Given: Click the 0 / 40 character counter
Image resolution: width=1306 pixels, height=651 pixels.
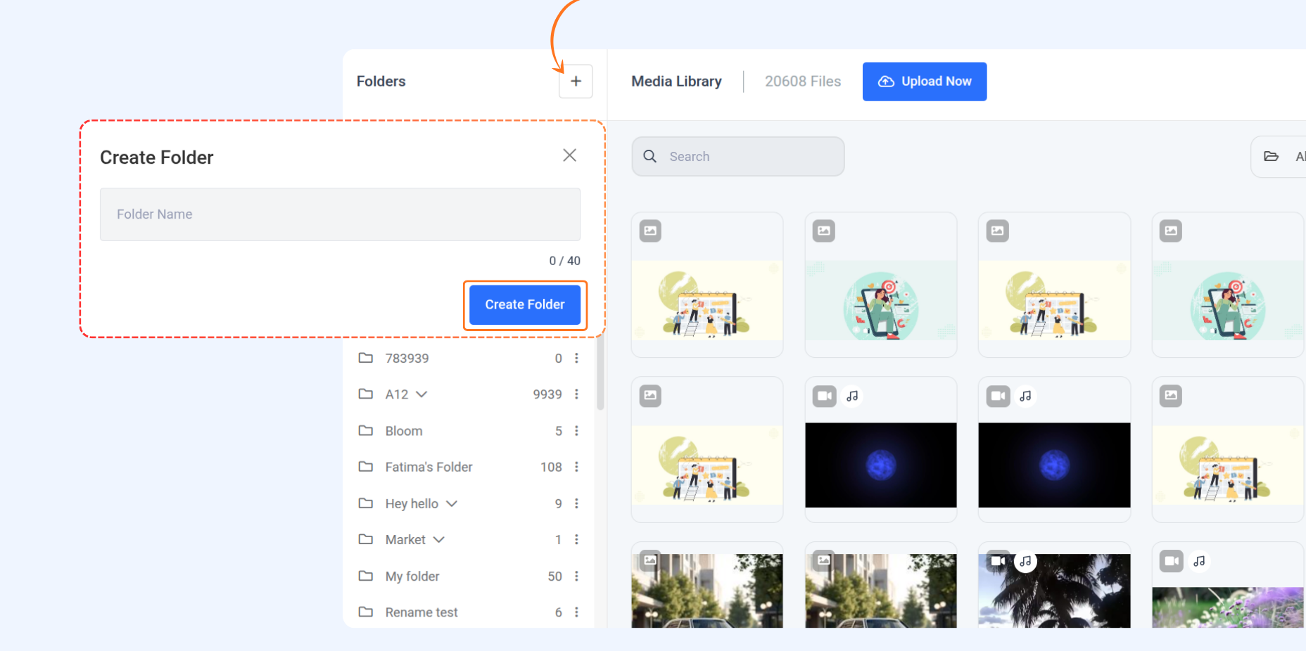Looking at the screenshot, I should [565, 261].
